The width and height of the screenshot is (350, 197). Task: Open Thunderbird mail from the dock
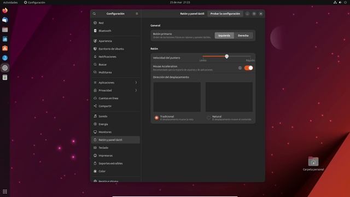click(x=5, y=20)
